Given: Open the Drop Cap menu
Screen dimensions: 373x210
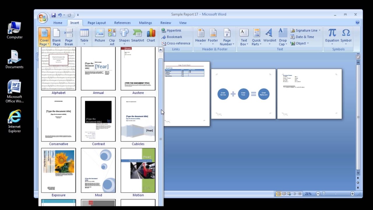Looking at the screenshot, I should coord(283,37).
